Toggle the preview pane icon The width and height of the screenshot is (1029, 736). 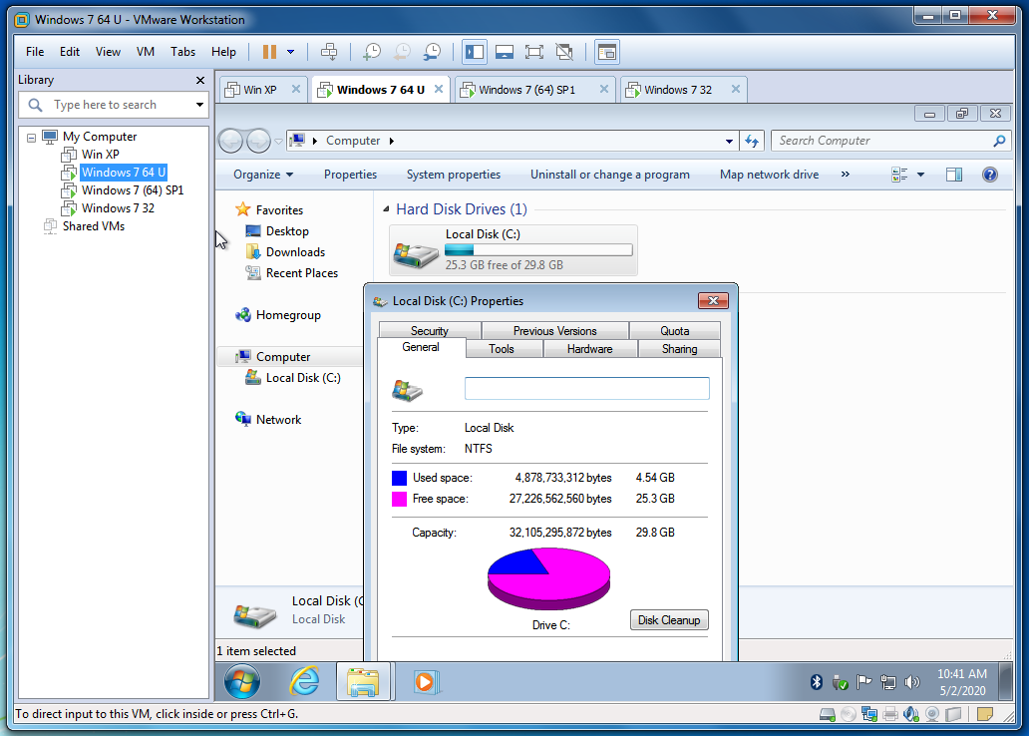[x=953, y=175]
